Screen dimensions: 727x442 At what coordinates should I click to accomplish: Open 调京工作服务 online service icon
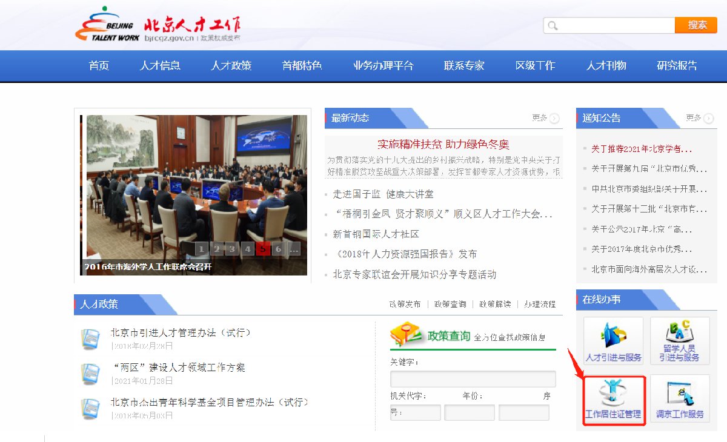click(679, 399)
